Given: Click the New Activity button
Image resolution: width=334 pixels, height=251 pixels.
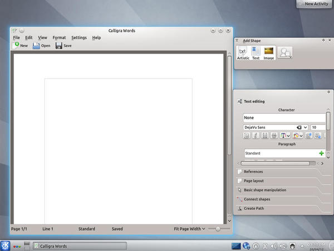Looking at the screenshot, I should coord(314,4).
